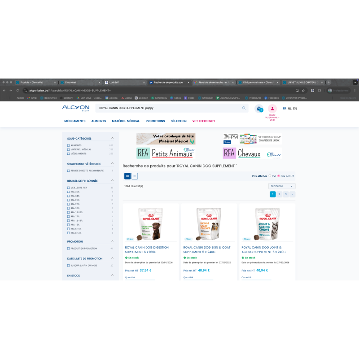359x359 pixels.
Task: Open the VET EFFICIENCY menu
Action: (x=204, y=121)
